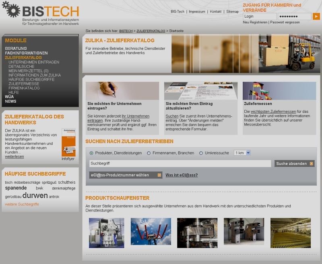Open the Beratung module menu item
Screen dimensions: 322x264
click(16, 49)
